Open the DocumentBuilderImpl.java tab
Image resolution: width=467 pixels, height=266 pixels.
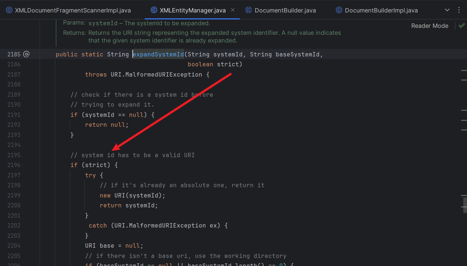tap(381, 10)
